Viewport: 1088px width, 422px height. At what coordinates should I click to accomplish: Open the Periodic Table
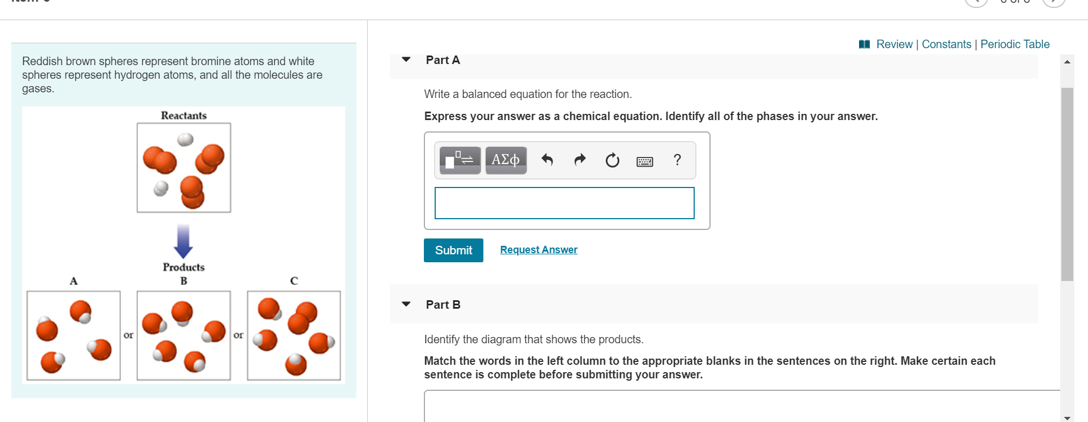pyautogui.click(x=1015, y=44)
